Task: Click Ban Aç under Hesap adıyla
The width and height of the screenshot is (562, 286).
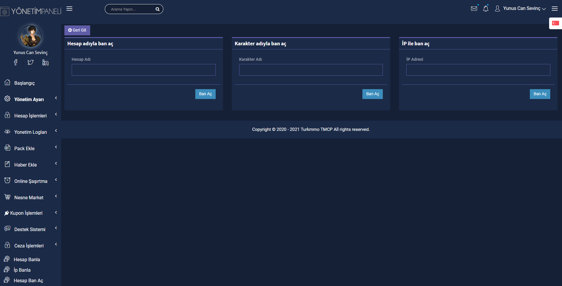Action: [x=205, y=94]
